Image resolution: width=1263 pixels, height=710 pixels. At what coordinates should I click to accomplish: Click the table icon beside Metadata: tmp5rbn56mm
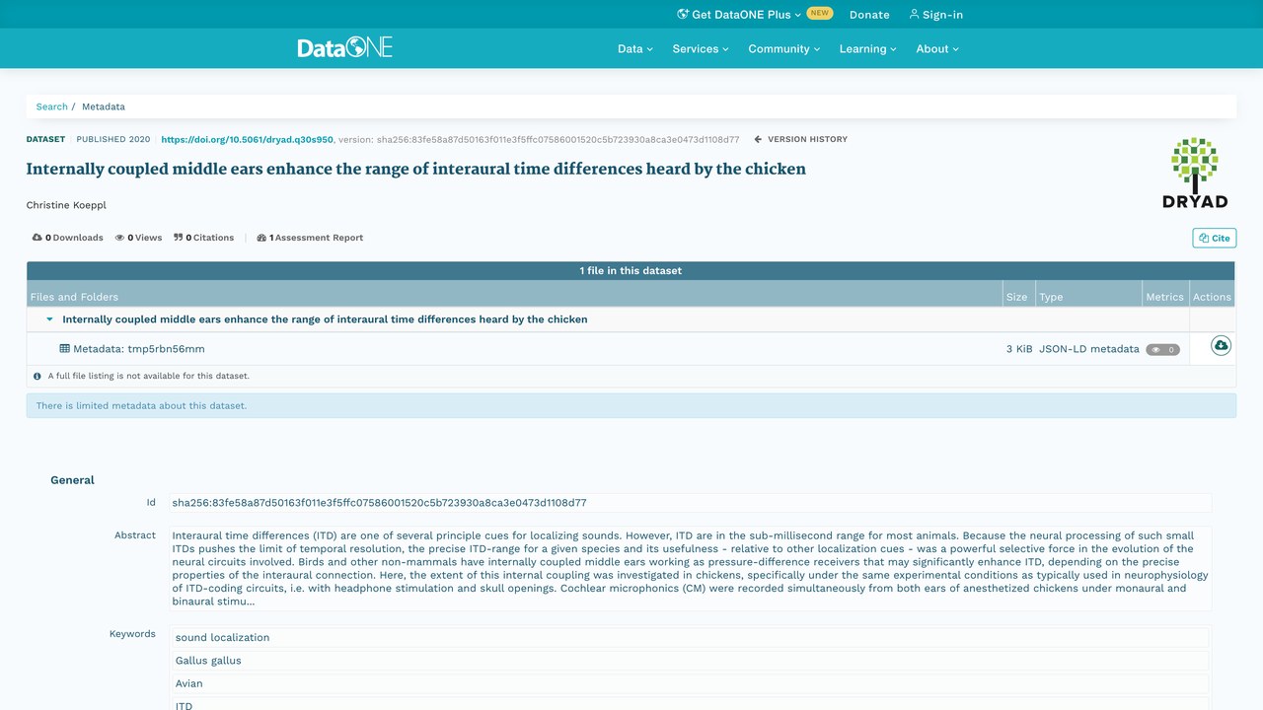coord(65,349)
